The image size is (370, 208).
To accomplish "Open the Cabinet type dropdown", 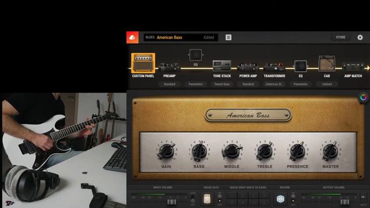I will (x=327, y=84).
